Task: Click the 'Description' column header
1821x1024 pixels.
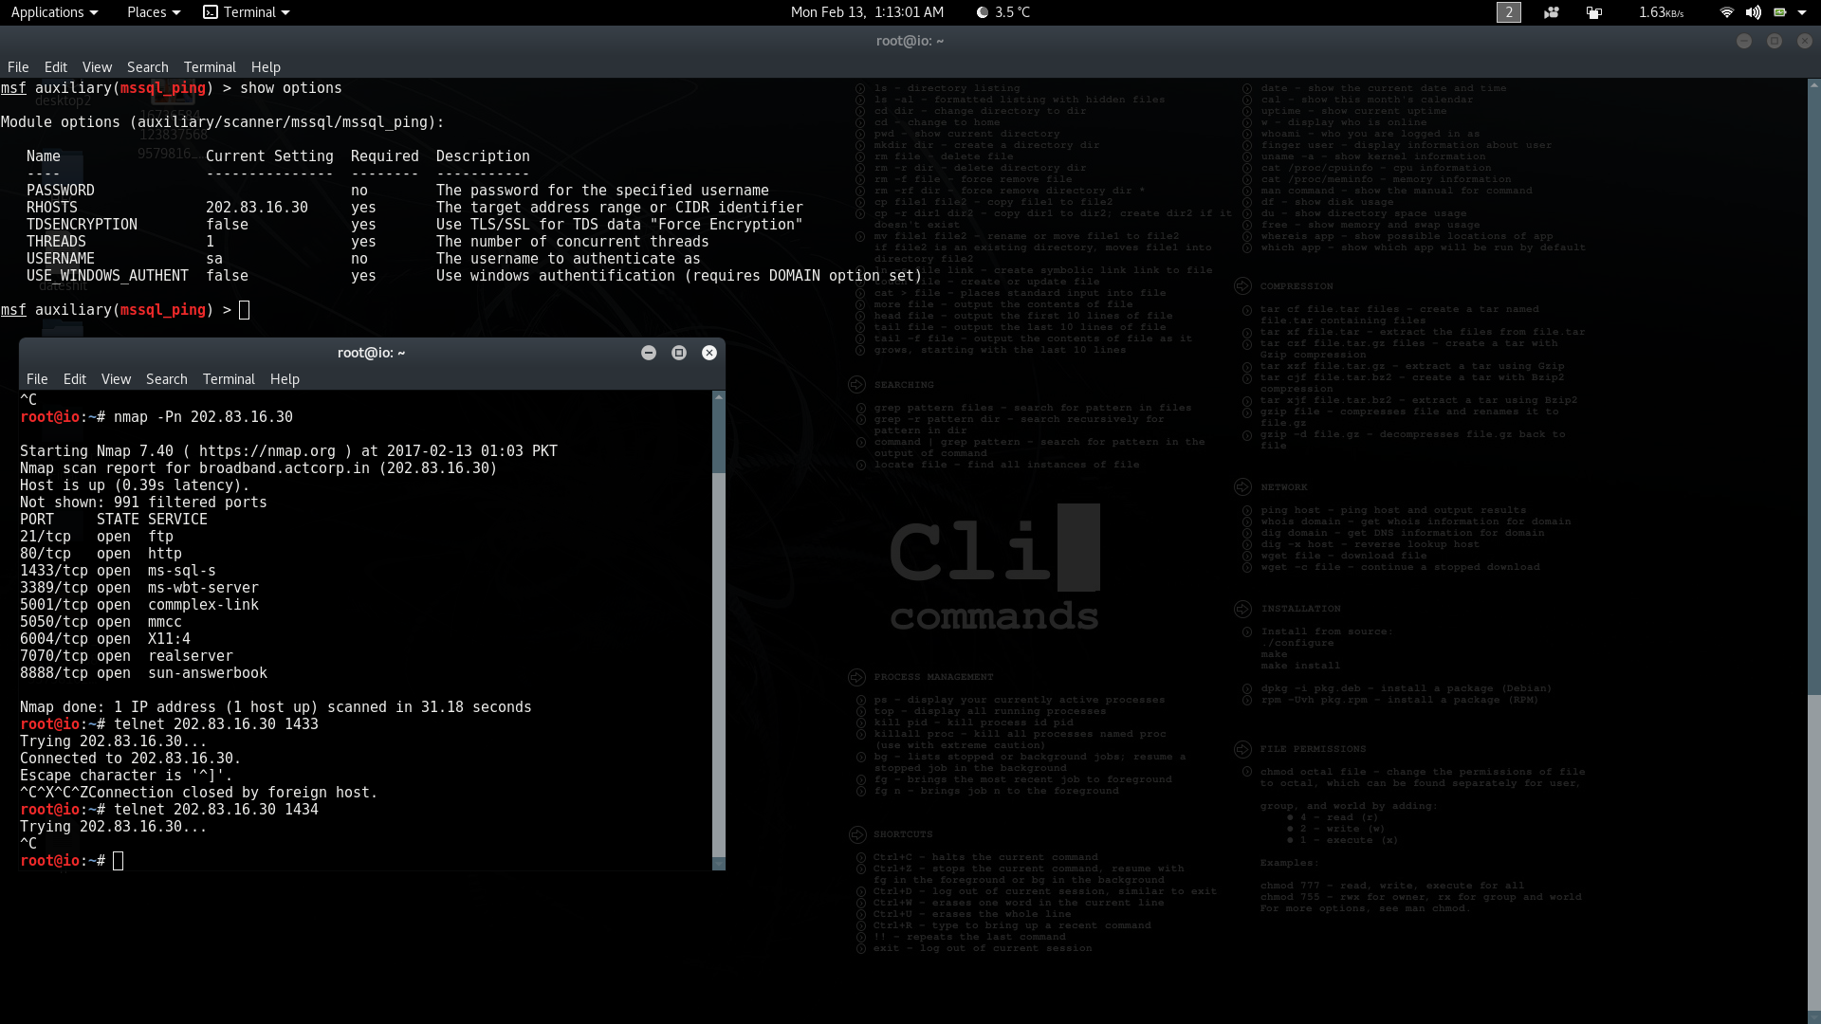Action: 483,156
